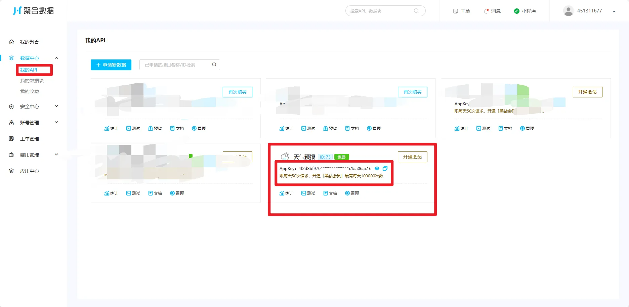Open 统计 on the fourth API card
Image resolution: width=629 pixels, height=307 pixels.
[111, 193]
